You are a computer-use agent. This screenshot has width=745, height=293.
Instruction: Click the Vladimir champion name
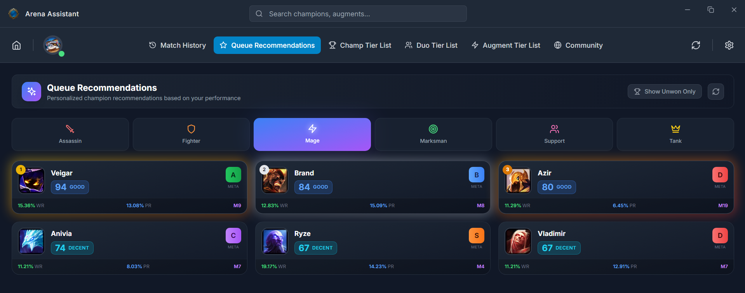coord(552,234)
